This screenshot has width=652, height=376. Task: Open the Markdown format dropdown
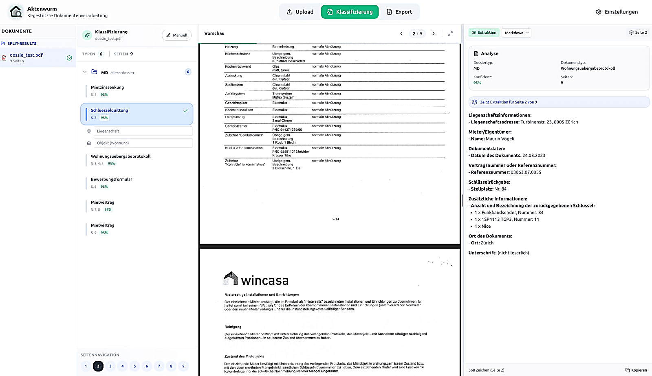(516, 33)
